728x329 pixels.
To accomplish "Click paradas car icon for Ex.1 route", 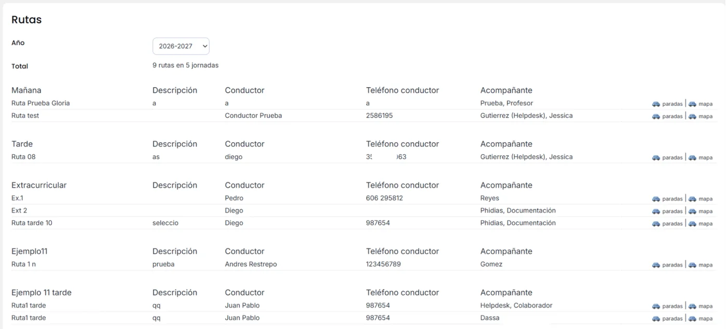I will point(656,199).
